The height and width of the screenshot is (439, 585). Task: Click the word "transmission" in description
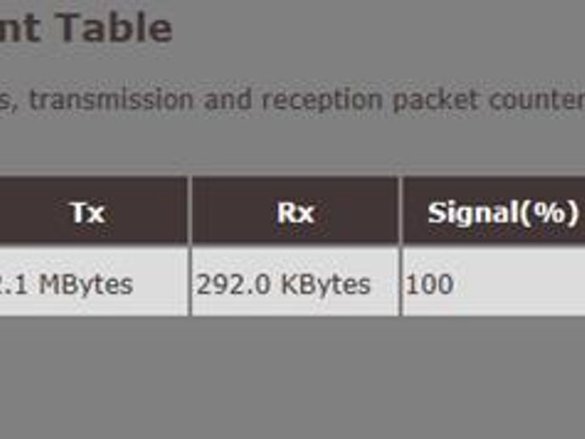click(x=111, y=100)
